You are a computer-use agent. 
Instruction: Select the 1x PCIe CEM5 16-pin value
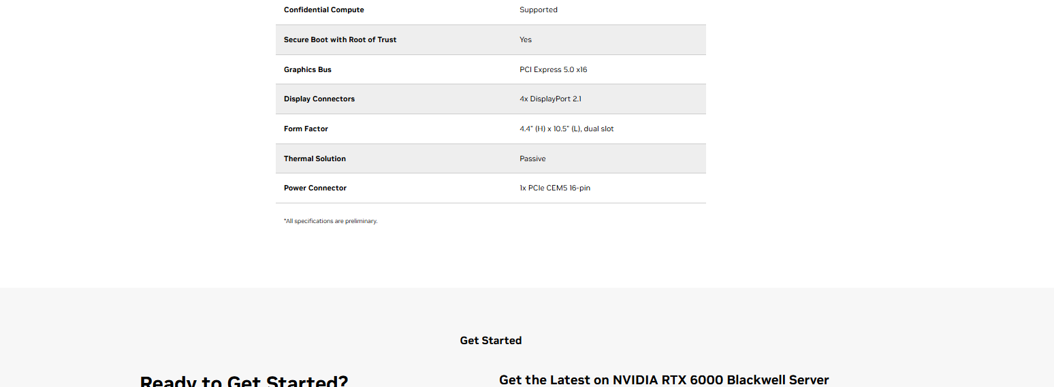click(x=555, y=188)
